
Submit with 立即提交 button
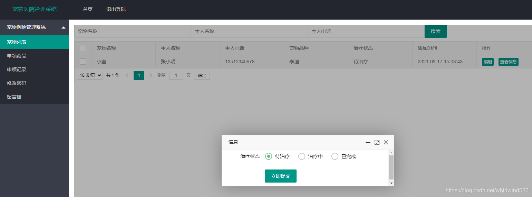(281, 176)
